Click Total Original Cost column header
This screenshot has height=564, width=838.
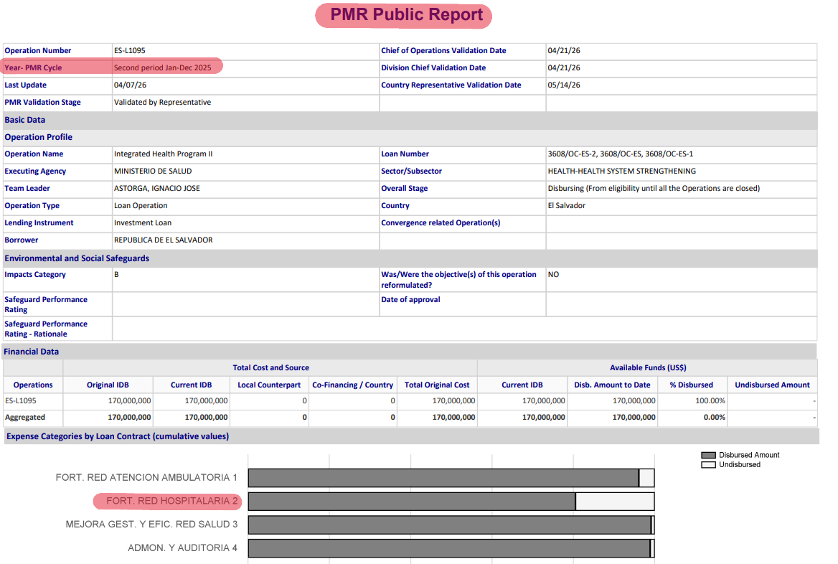click(x=437, y=385)
